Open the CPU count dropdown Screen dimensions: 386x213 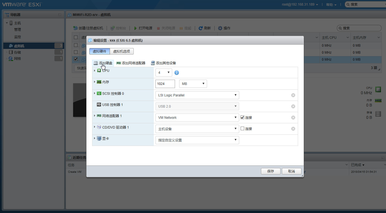pyautogui.click(x=164, y=73)
